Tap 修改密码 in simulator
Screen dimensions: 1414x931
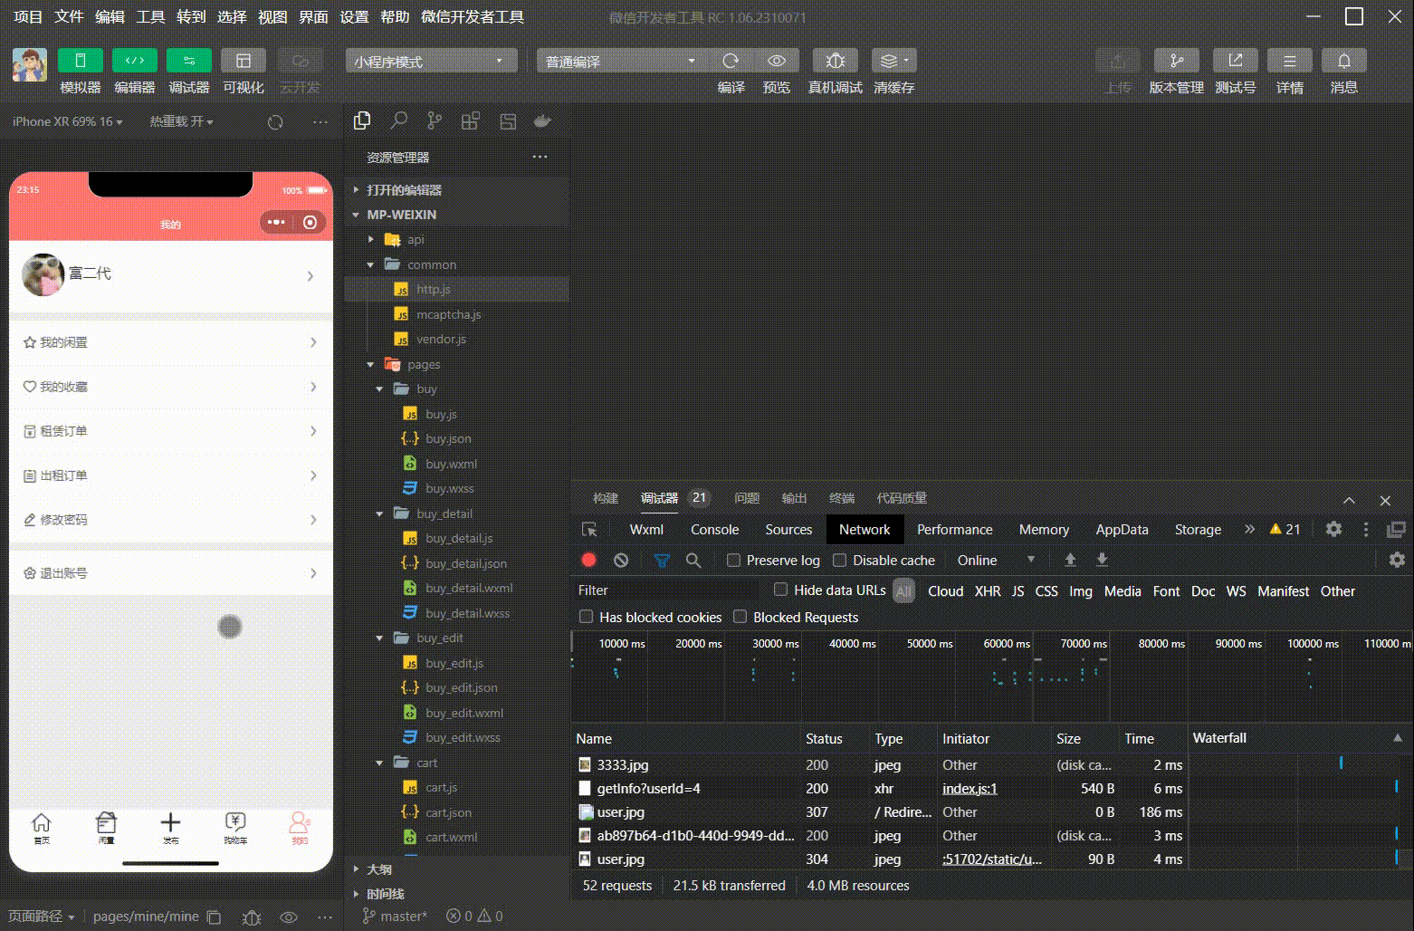(x=171, y=520)
